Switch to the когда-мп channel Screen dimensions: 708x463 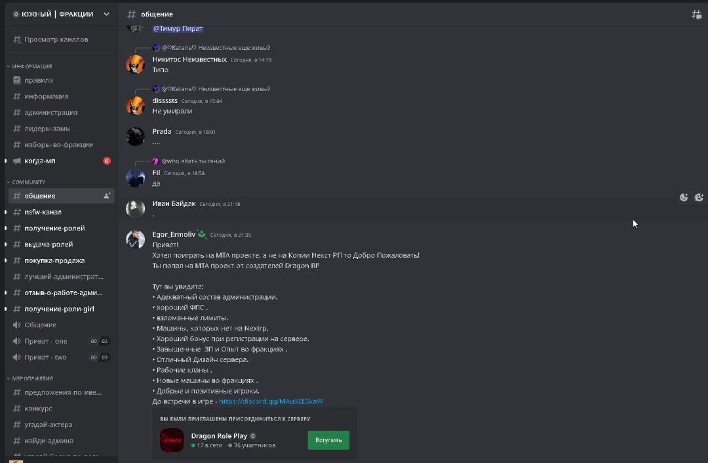coord(40,161)
